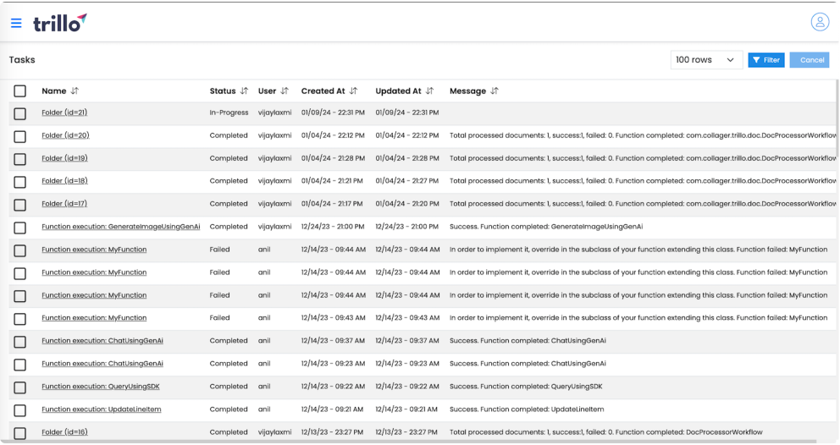Sort by Message column arrows
The width and height of the screenshot is (840, 445).
(495, 91)
